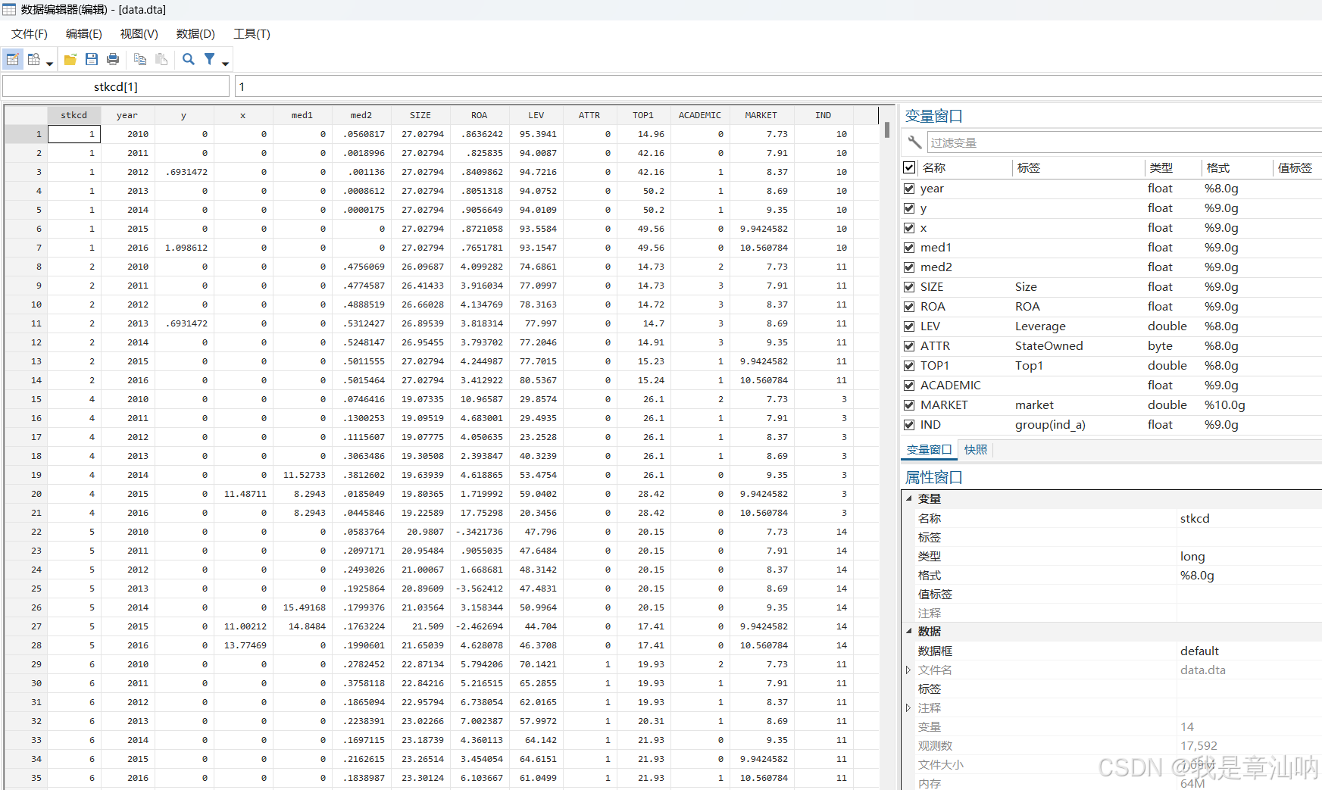Activate the data editor edit mode icon
This screenshot has width=1322, height=790.
[13, 59]
